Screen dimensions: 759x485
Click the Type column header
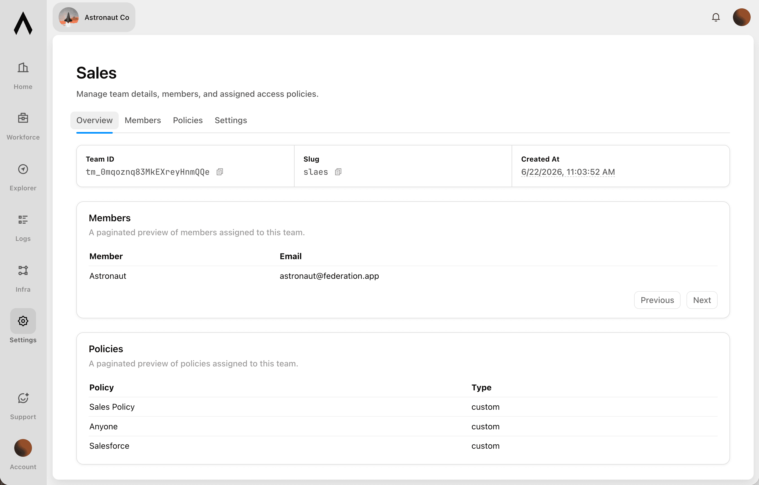(x=481, y=387)
